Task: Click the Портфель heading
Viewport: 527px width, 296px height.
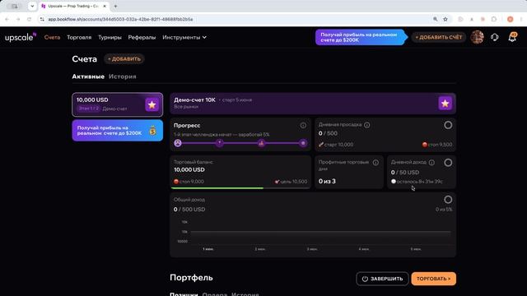Action: click(x=191, y=278)
